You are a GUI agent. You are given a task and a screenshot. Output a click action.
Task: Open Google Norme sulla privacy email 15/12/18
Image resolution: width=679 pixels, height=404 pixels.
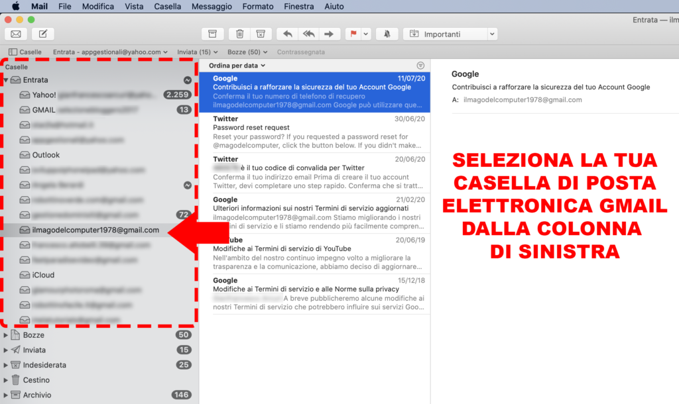pyautogui.click(x=315, y=293)
